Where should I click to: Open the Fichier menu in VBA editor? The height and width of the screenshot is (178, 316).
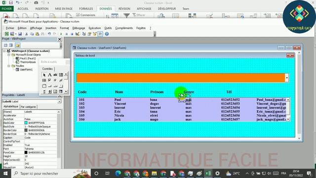[x=10, y=28]
